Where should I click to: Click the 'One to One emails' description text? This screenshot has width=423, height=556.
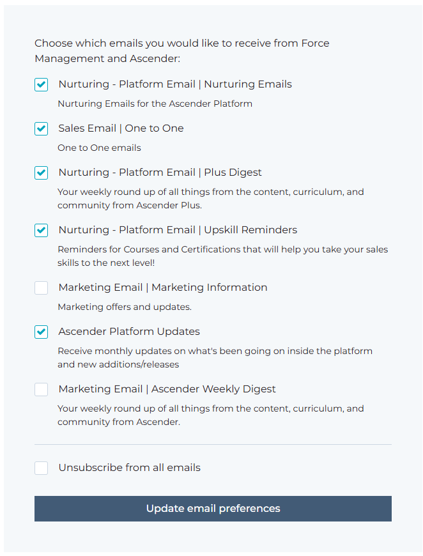(x=99, y=148)
